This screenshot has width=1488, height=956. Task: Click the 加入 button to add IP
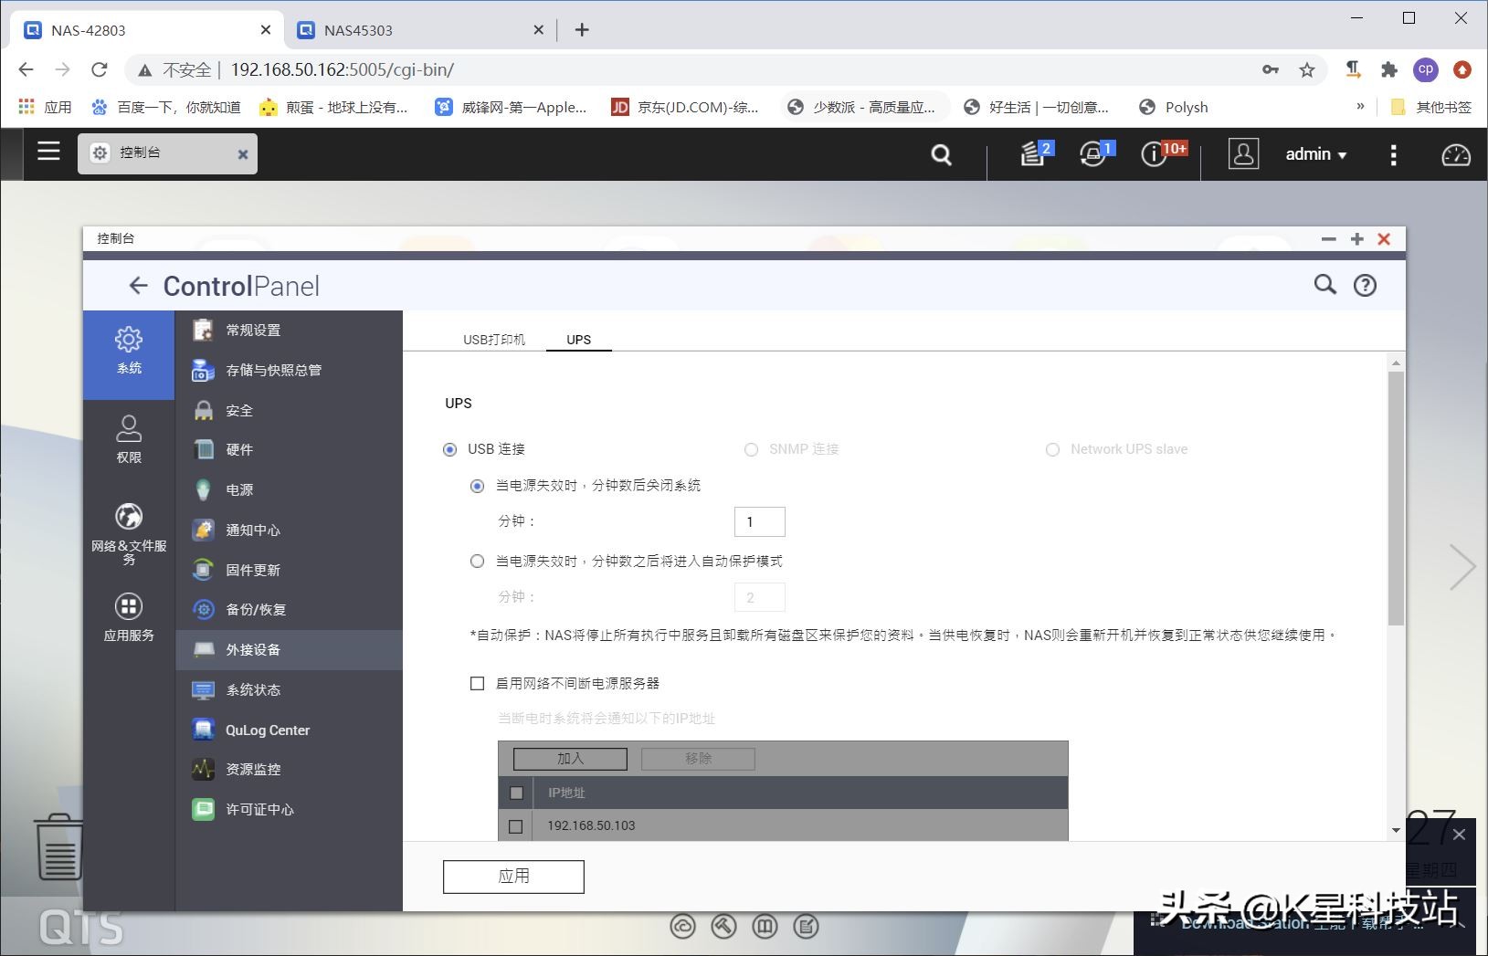[570, 759]
